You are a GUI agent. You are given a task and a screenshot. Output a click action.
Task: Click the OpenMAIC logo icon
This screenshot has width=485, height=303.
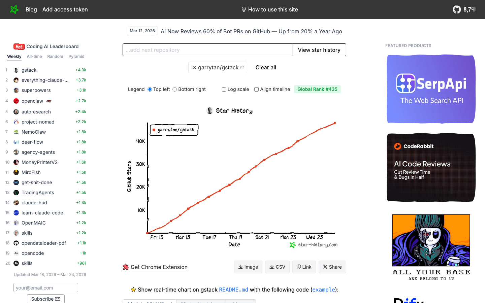(16, 223)
